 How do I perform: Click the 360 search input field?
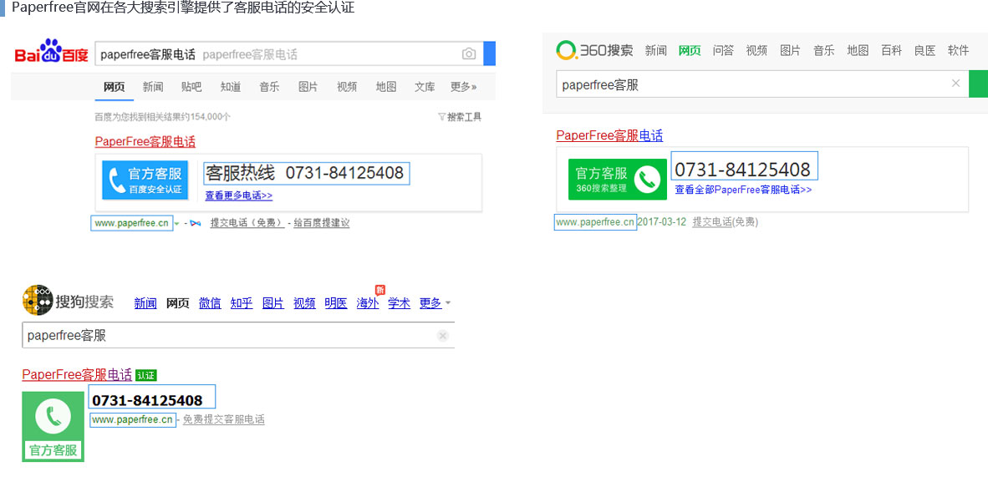pyautogui.click(x=762, y=84)
